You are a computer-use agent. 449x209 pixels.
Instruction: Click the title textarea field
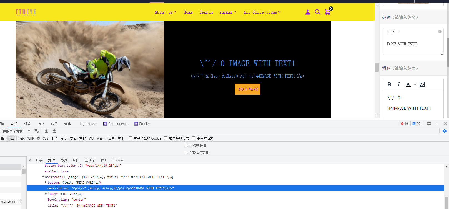(413, 41)
